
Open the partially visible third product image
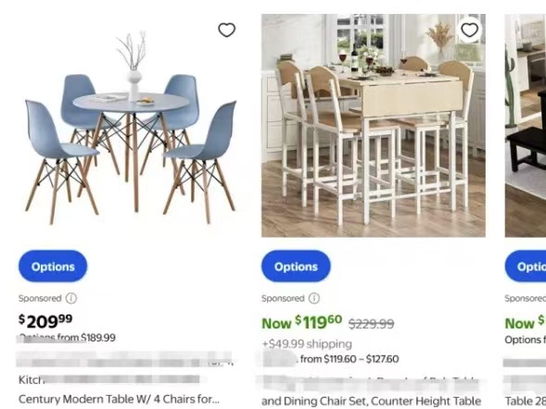pyautogui.click(x=526, y=126)
